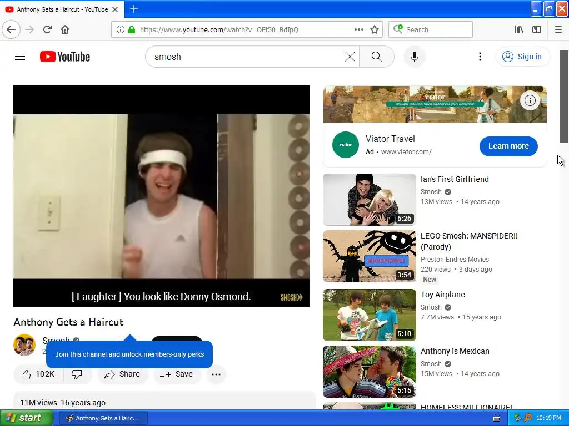Click Smosh channel under Ian's First Girlfriend
This screenshot has height=426, width=569.
click(x=431, y=191)
